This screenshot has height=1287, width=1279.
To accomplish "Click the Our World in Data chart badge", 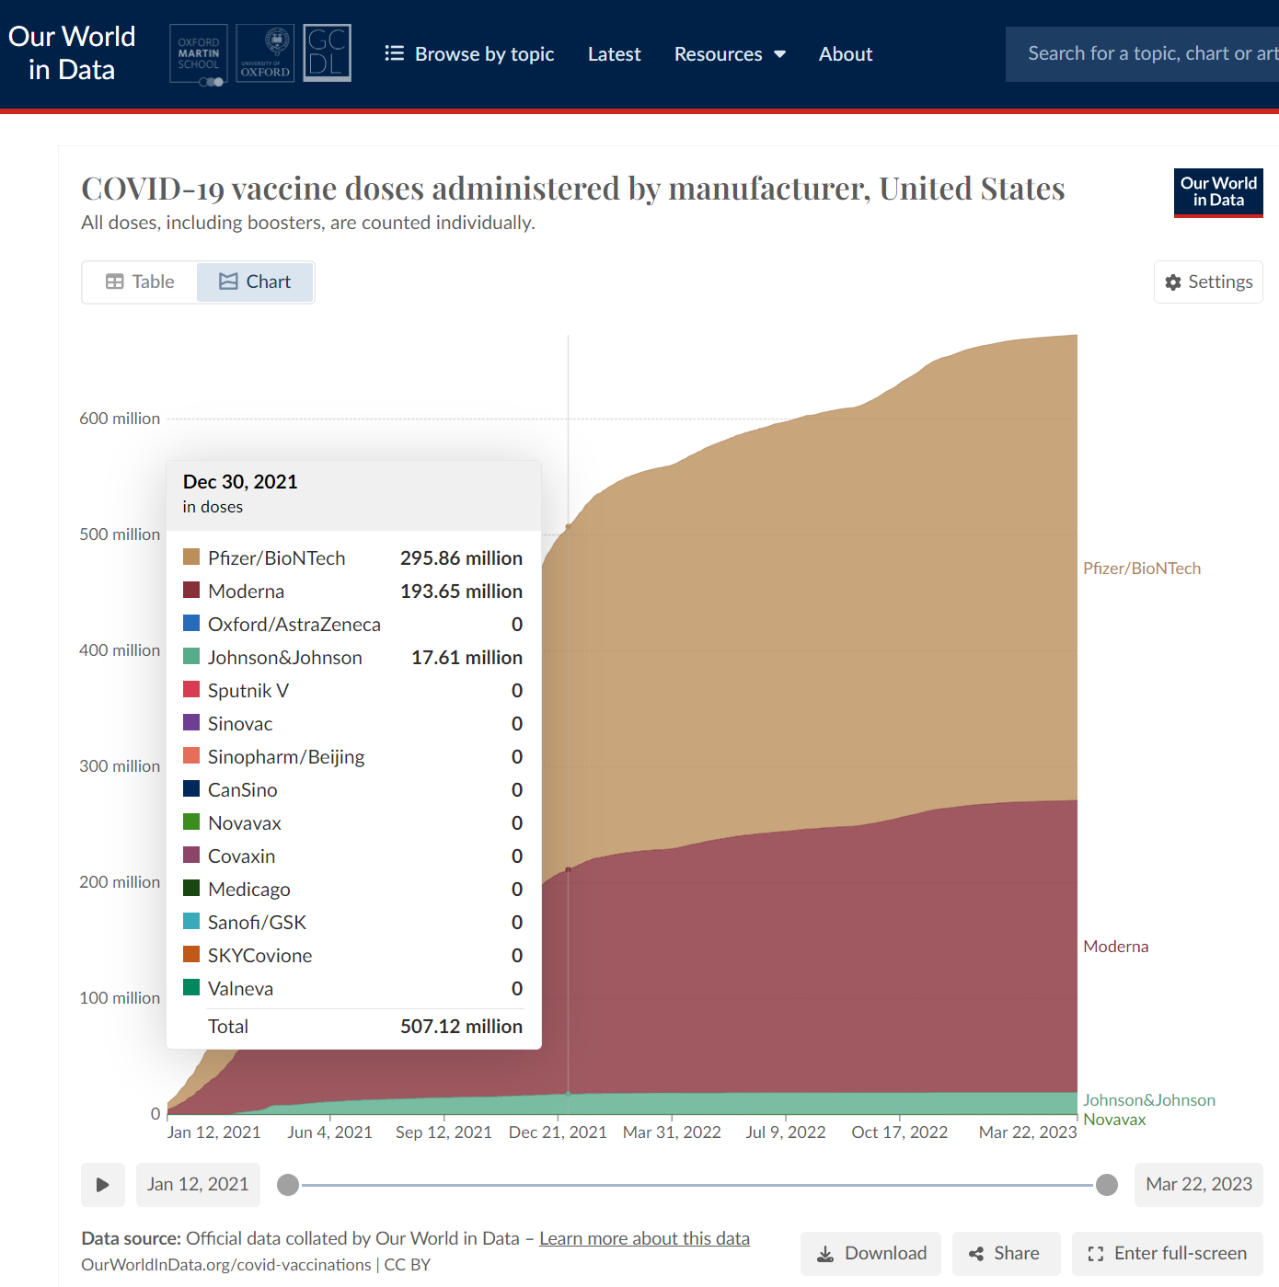I will 1217,192.
